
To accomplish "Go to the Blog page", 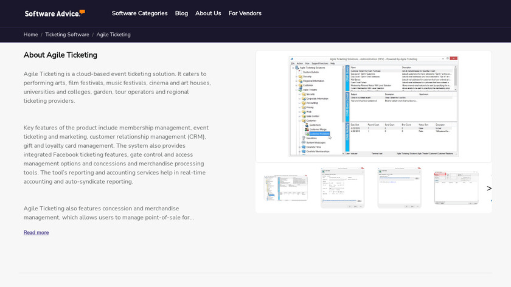I will [181, 13].
